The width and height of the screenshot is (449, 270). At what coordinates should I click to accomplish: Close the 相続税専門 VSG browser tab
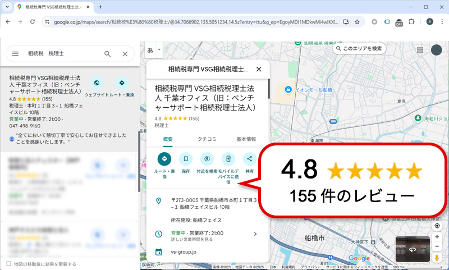[x=88, y=7]
